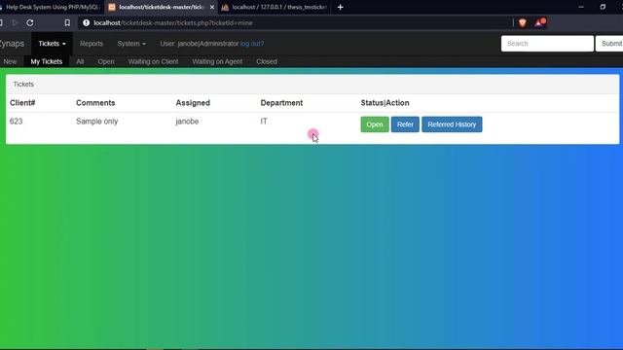Click the green Open status button
Screen dimensions: 623x350
click(375, 124)
